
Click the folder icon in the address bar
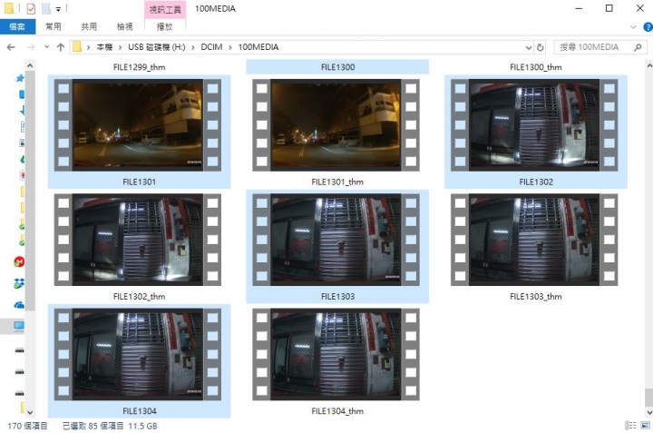click(77, 46)
